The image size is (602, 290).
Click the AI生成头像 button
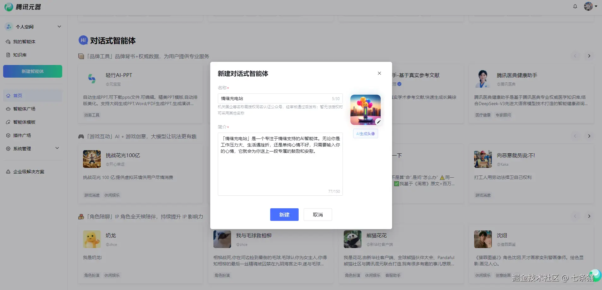pyautogui.click(x=365, y=133)
